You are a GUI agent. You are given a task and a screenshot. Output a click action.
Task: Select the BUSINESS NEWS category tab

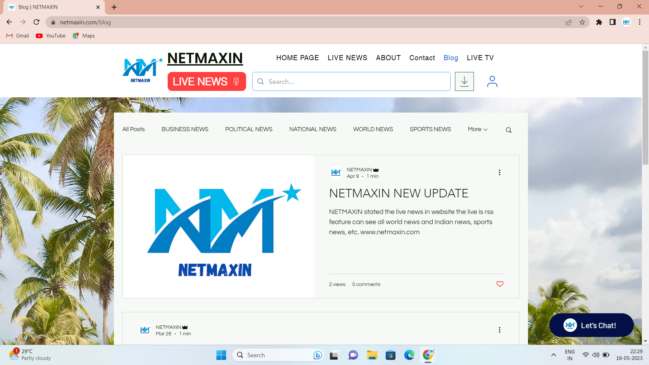tap(185, 129)
